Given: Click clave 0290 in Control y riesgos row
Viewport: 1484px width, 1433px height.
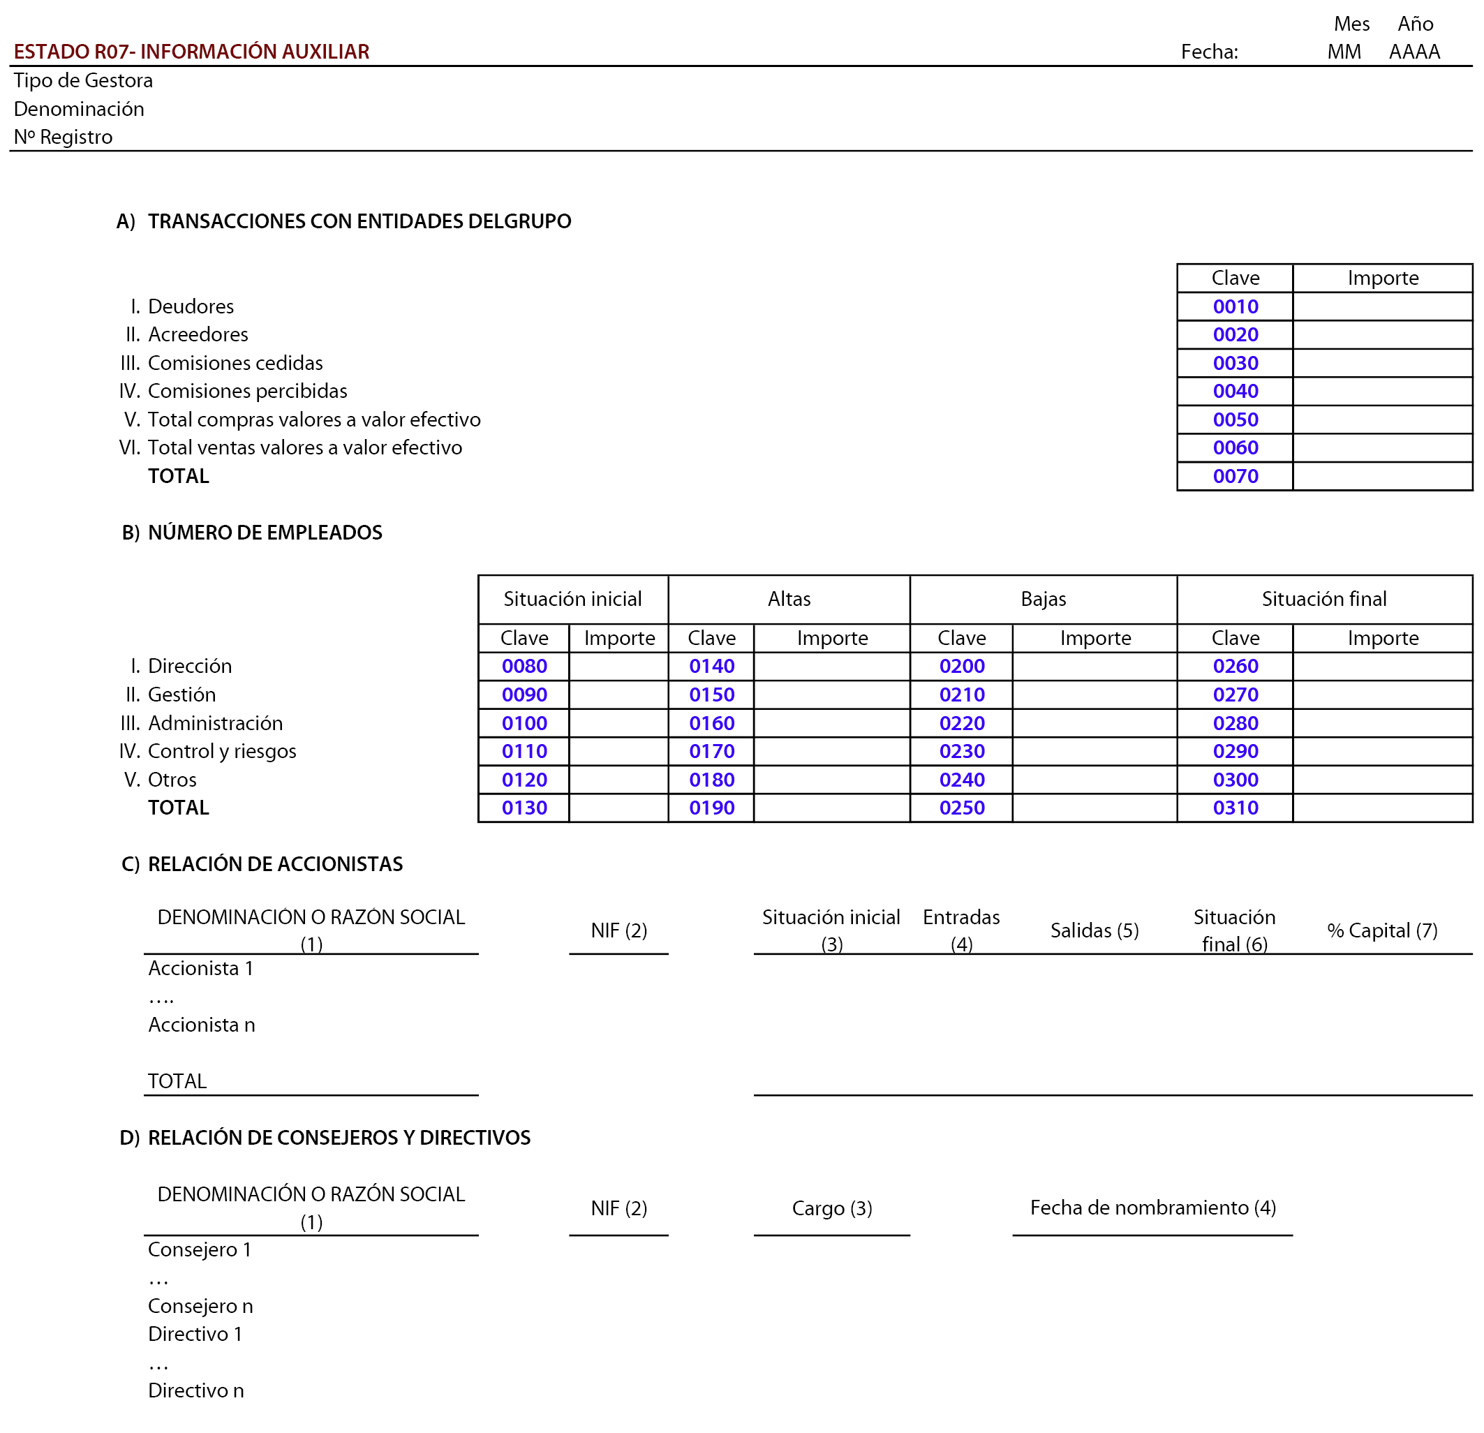Looking at the screenshot, I should [x=1235, y=752].
